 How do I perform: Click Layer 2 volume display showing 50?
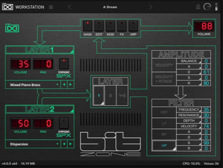[20, 123]
